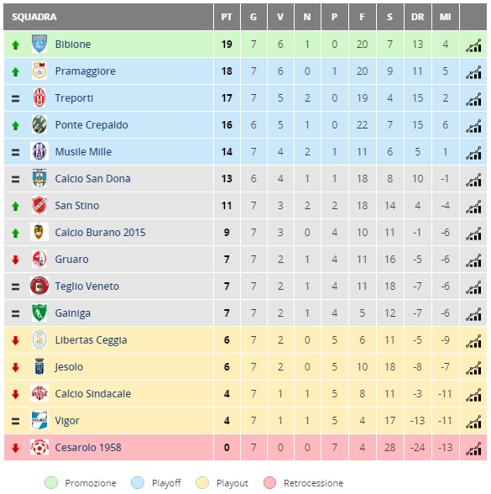Open the stats chart icon for Musile Mille

tap(473, 153)
